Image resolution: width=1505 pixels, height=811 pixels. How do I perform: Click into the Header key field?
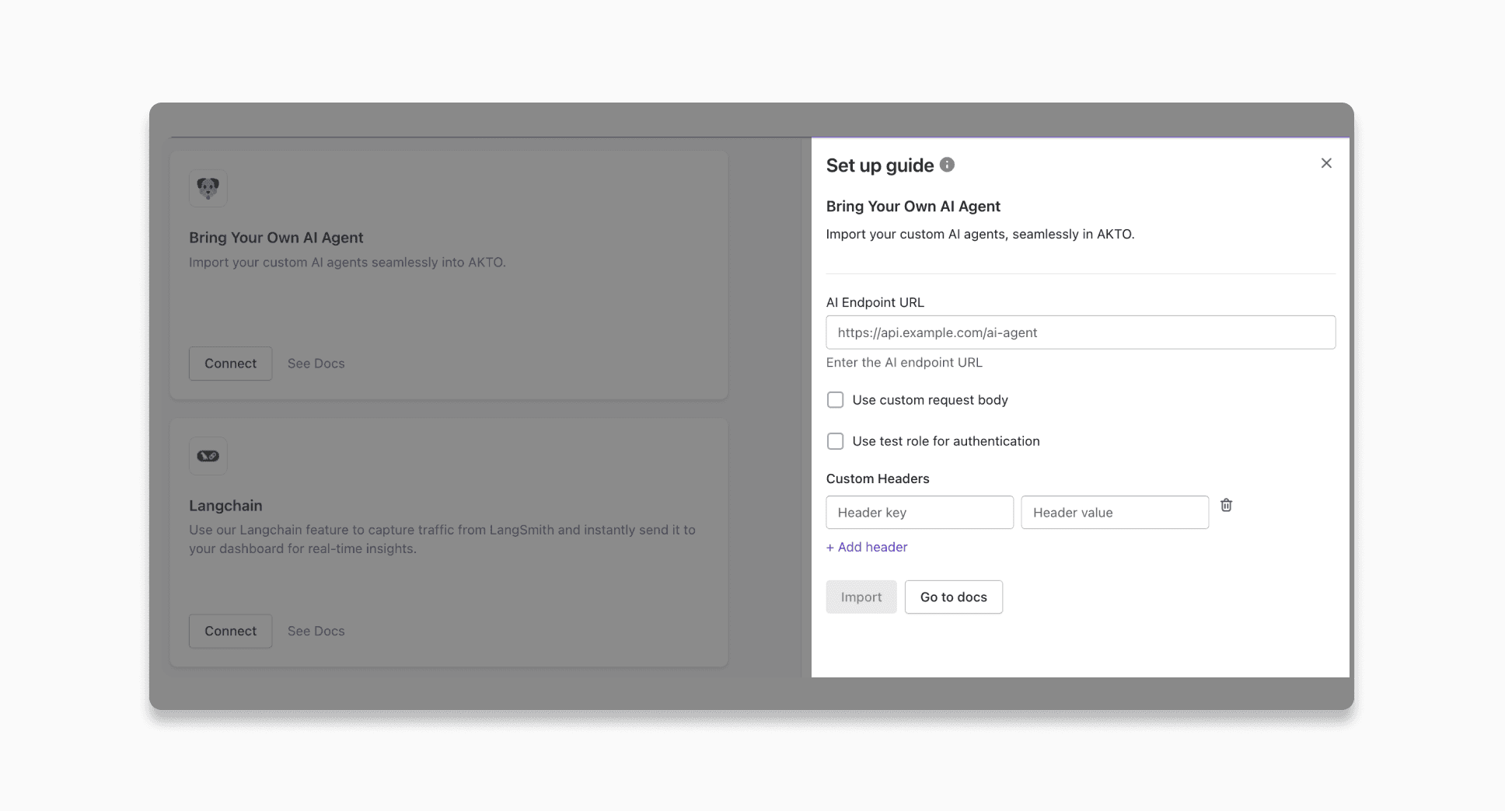920,513
